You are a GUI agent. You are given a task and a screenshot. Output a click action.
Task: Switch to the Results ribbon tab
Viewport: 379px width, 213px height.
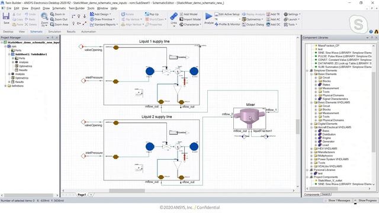tap(71, 31)
